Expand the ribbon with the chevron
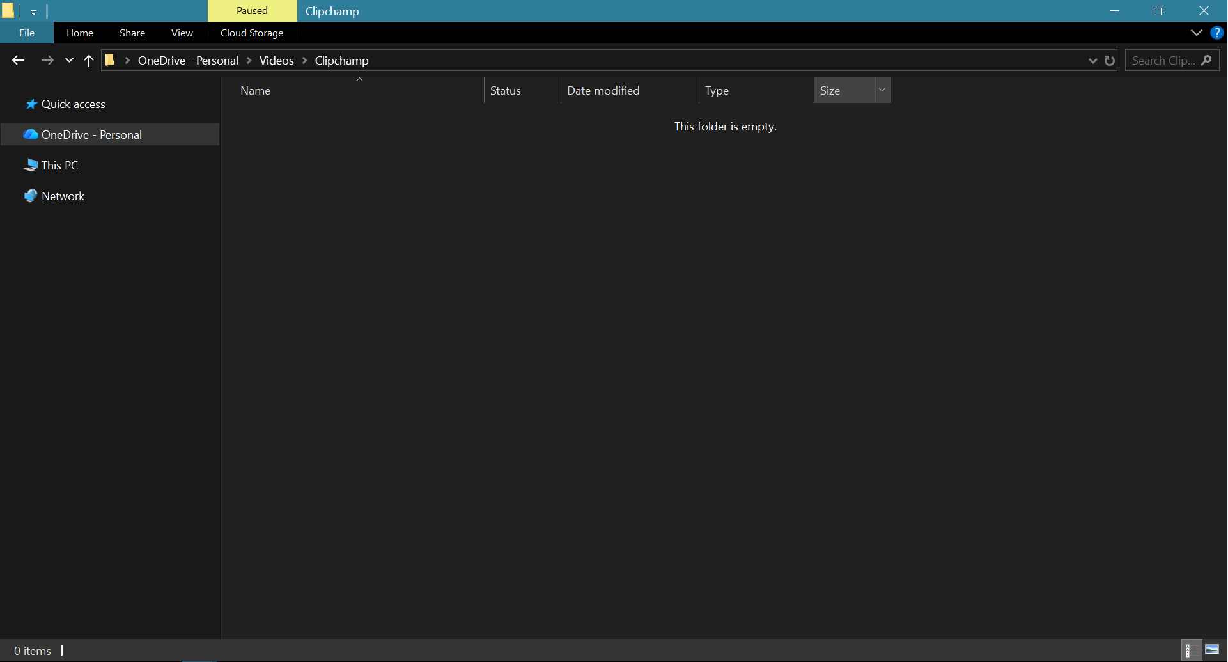1228x662 pixels. point(1196,33)
